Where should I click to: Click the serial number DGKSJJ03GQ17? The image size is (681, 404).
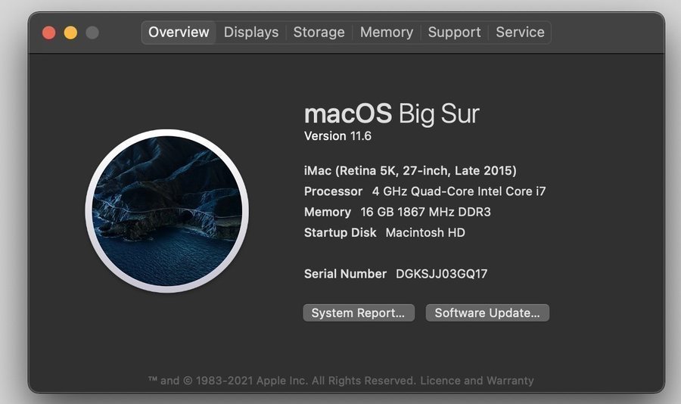click(x=441, y=274)
